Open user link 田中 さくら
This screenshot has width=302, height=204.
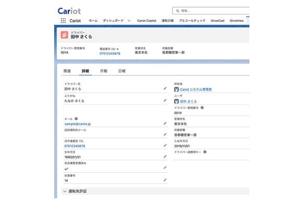pyautogui.click(x=188, y=101)
